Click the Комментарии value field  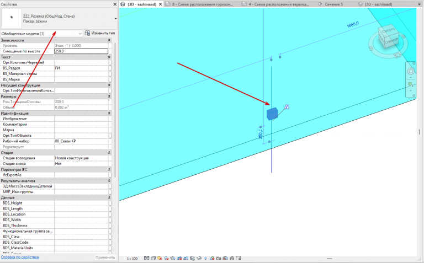click(82, 125)
